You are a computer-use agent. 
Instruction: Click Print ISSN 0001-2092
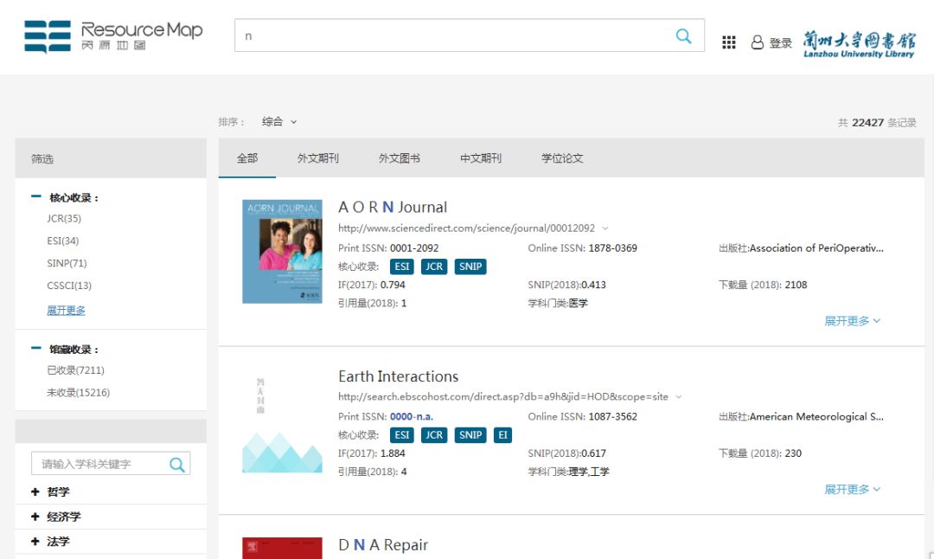414,248
